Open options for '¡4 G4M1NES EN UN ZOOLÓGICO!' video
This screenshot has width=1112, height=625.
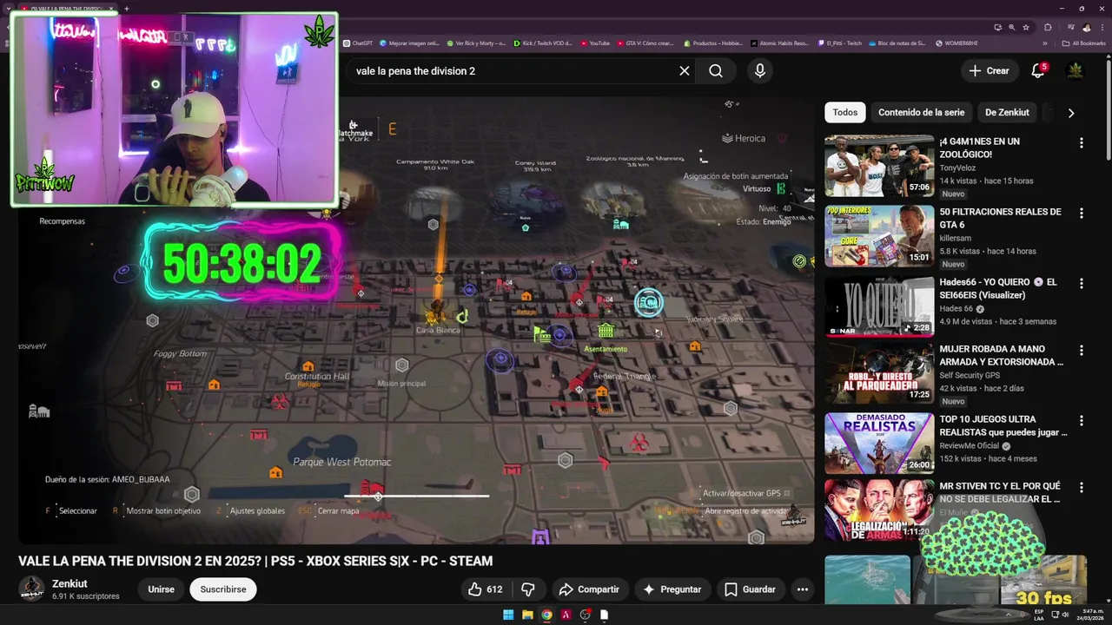tap(1082, 142)
